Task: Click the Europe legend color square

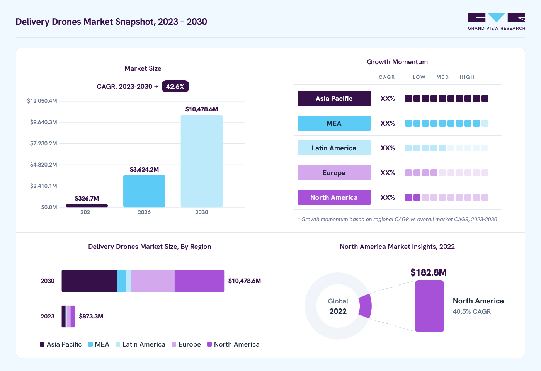Action: point(174,344)
